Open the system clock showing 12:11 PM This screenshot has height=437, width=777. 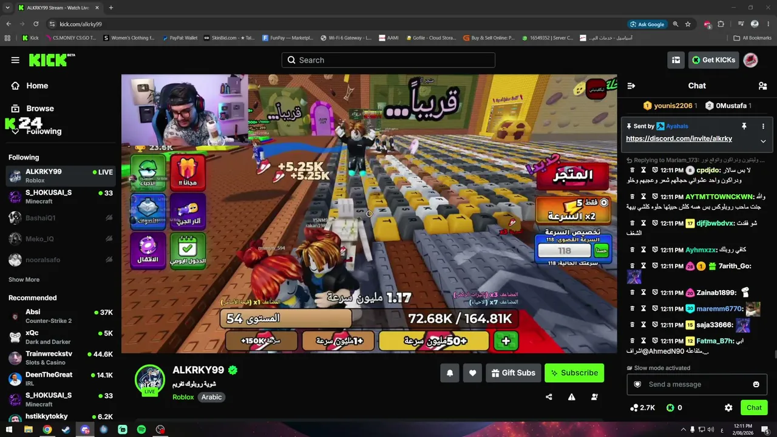[743, 430]
